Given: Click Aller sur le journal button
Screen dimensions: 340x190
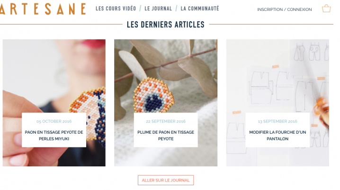Looking at the screenshot, I should click(x=166, y=180).
